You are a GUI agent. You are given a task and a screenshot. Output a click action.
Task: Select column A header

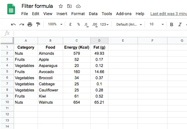[26, 41]
